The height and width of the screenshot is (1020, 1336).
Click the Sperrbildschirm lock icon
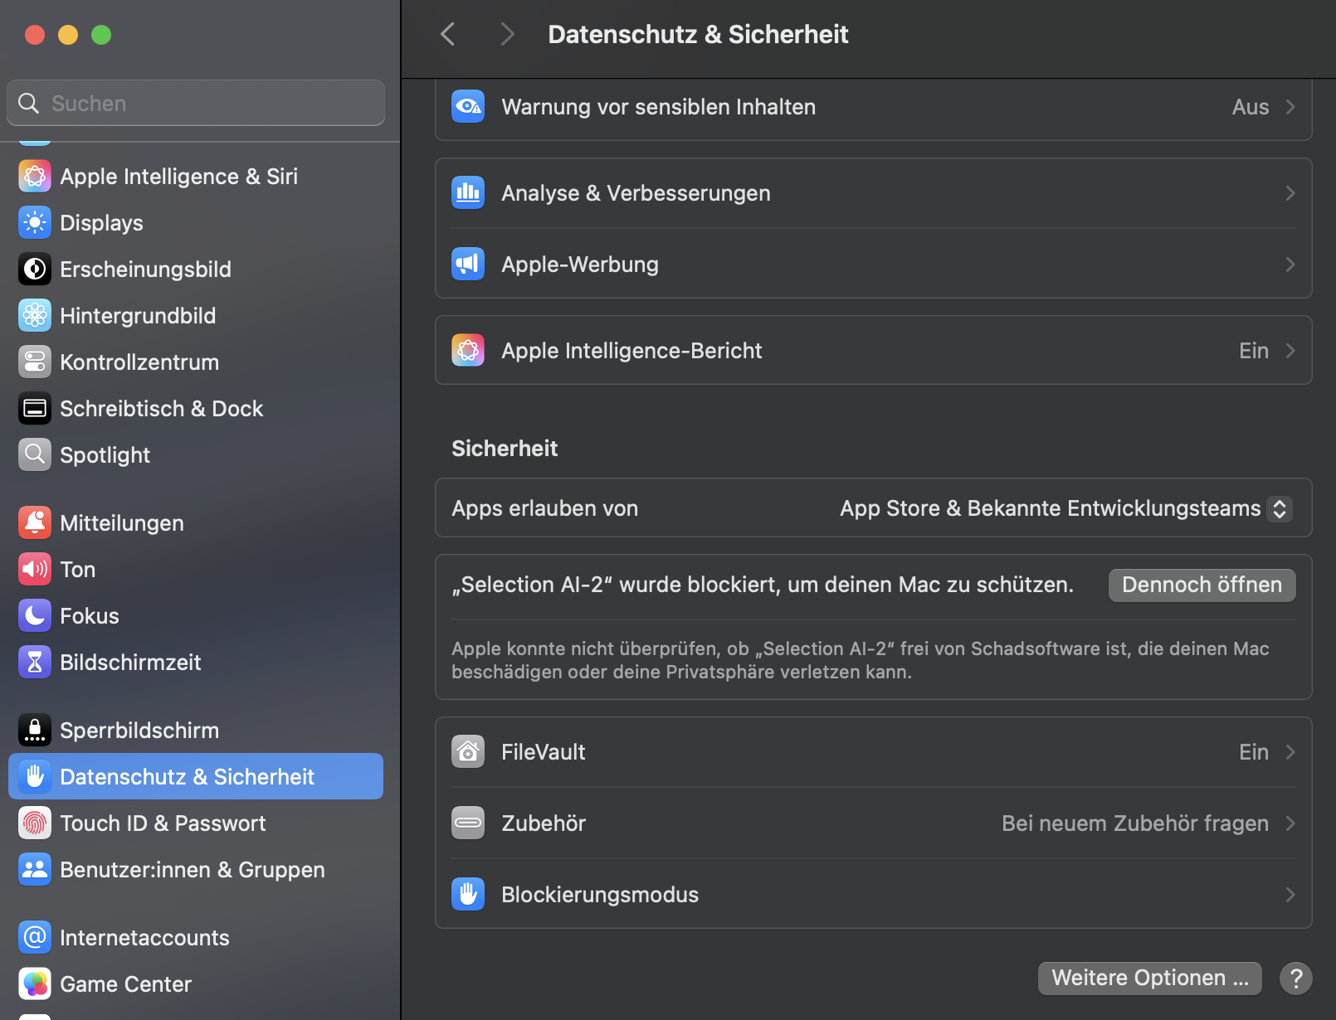coord(35,731)
